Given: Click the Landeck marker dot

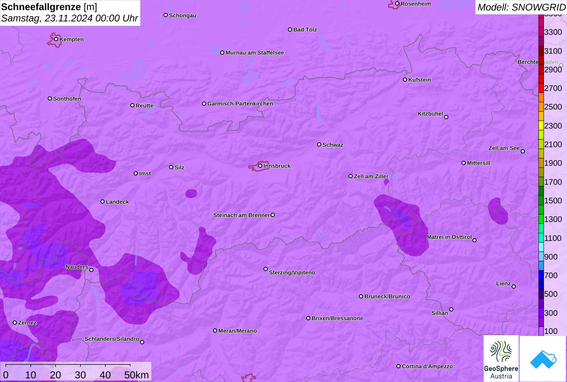Looking at the screenshot, I should (x=102, y=202).
